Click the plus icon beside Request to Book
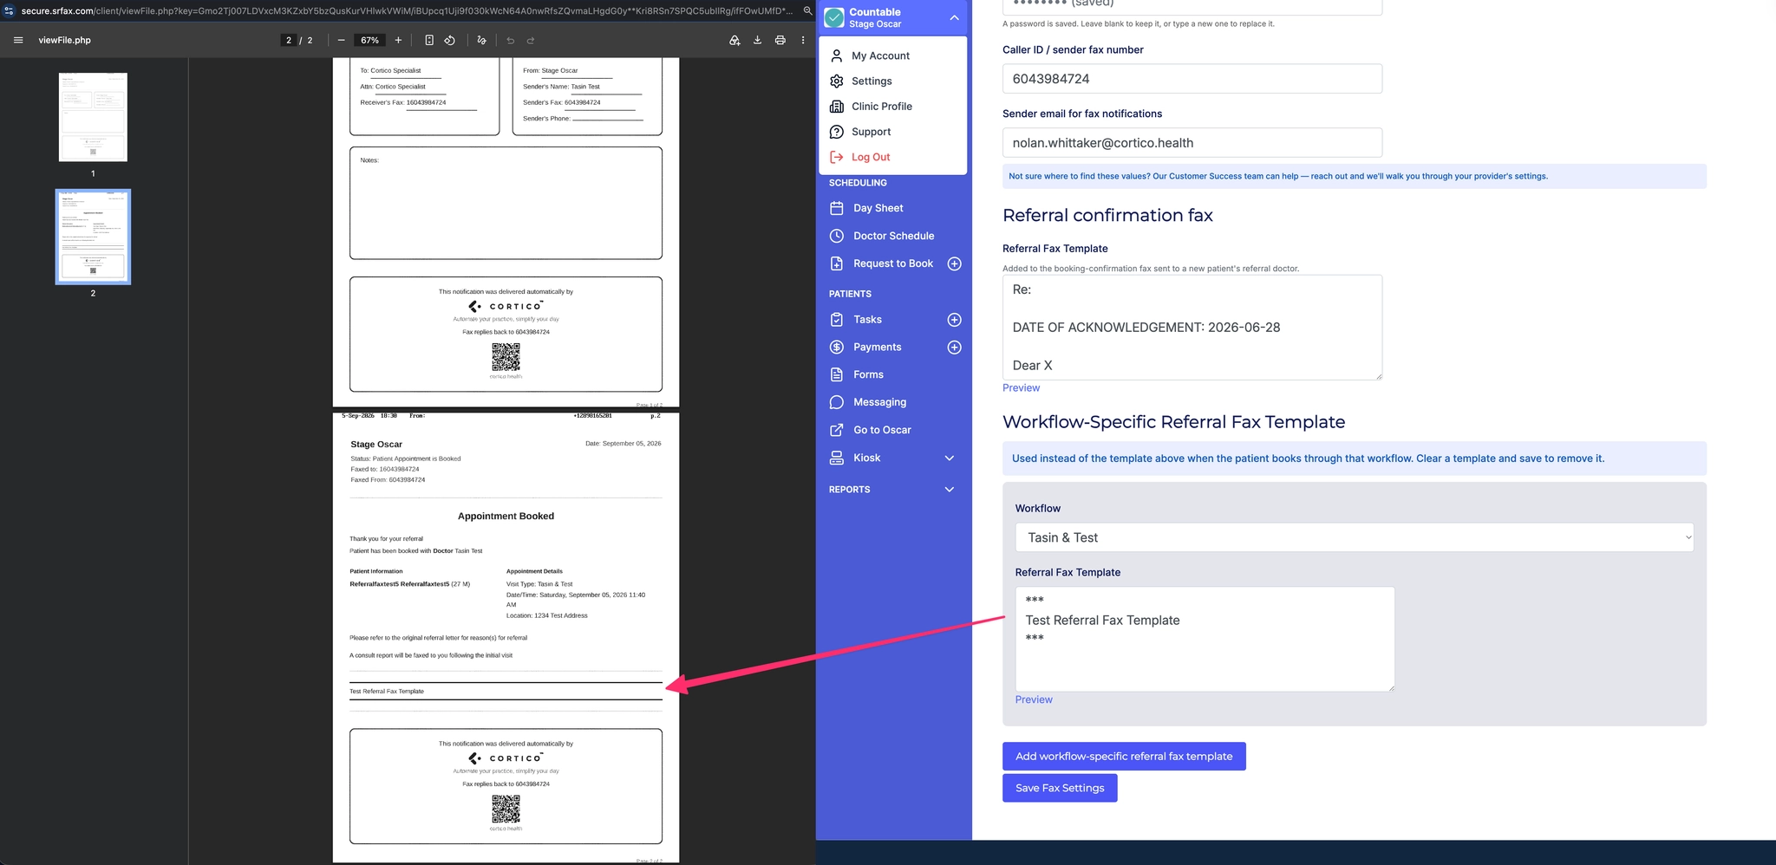 (x=954, y=263)
